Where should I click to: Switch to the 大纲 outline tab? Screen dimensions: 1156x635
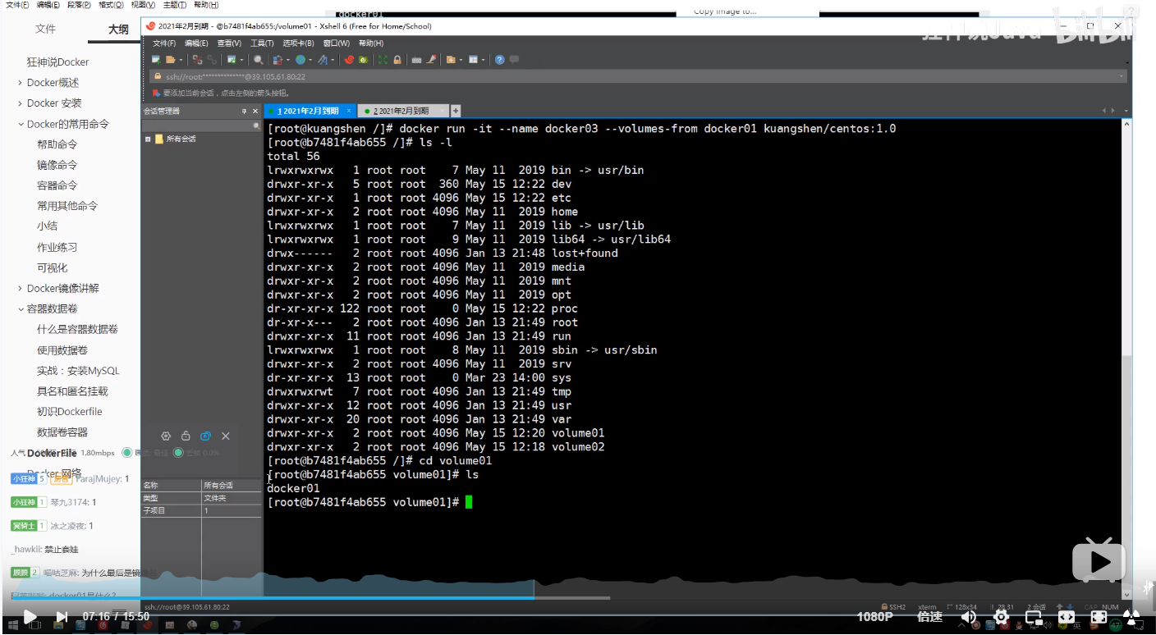[118, 29]
